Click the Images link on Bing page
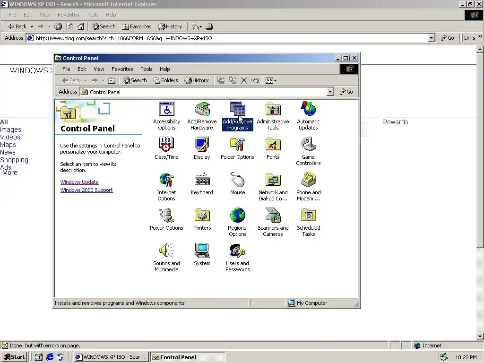 (10, 130)
